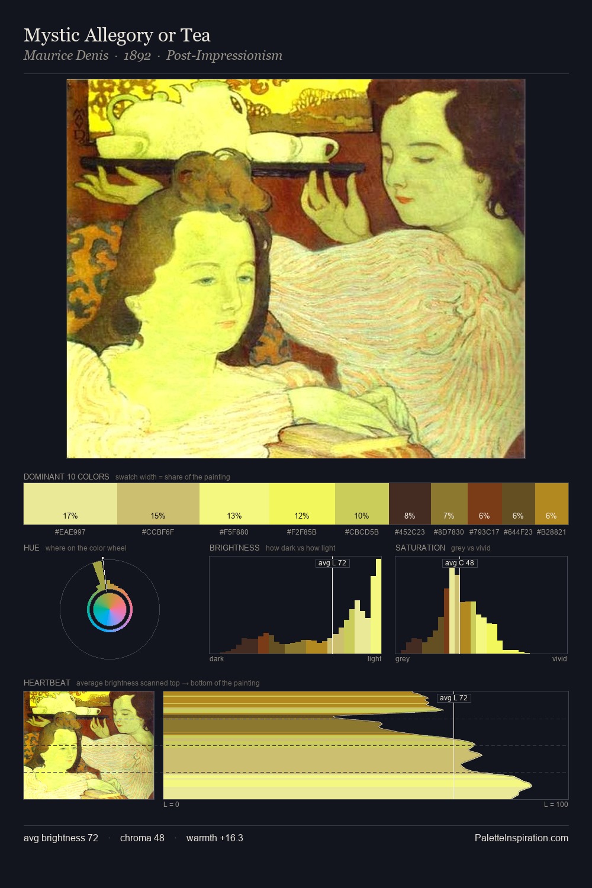
Task: Click the 'HEARTBEAT' section heading
Action: [x=47, y=683]
